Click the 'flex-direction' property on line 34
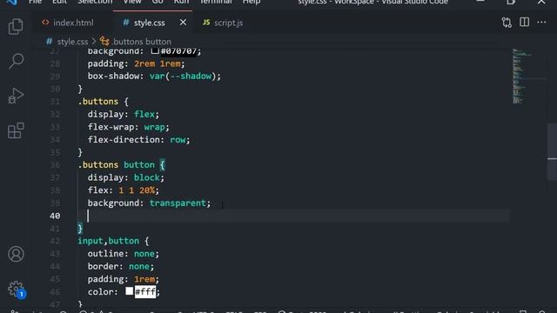The width and height of the screenshot is (557, 313). point(124,139)
